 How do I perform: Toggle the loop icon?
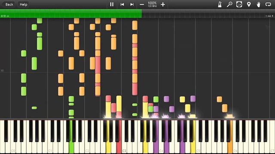tap(268, 4)
